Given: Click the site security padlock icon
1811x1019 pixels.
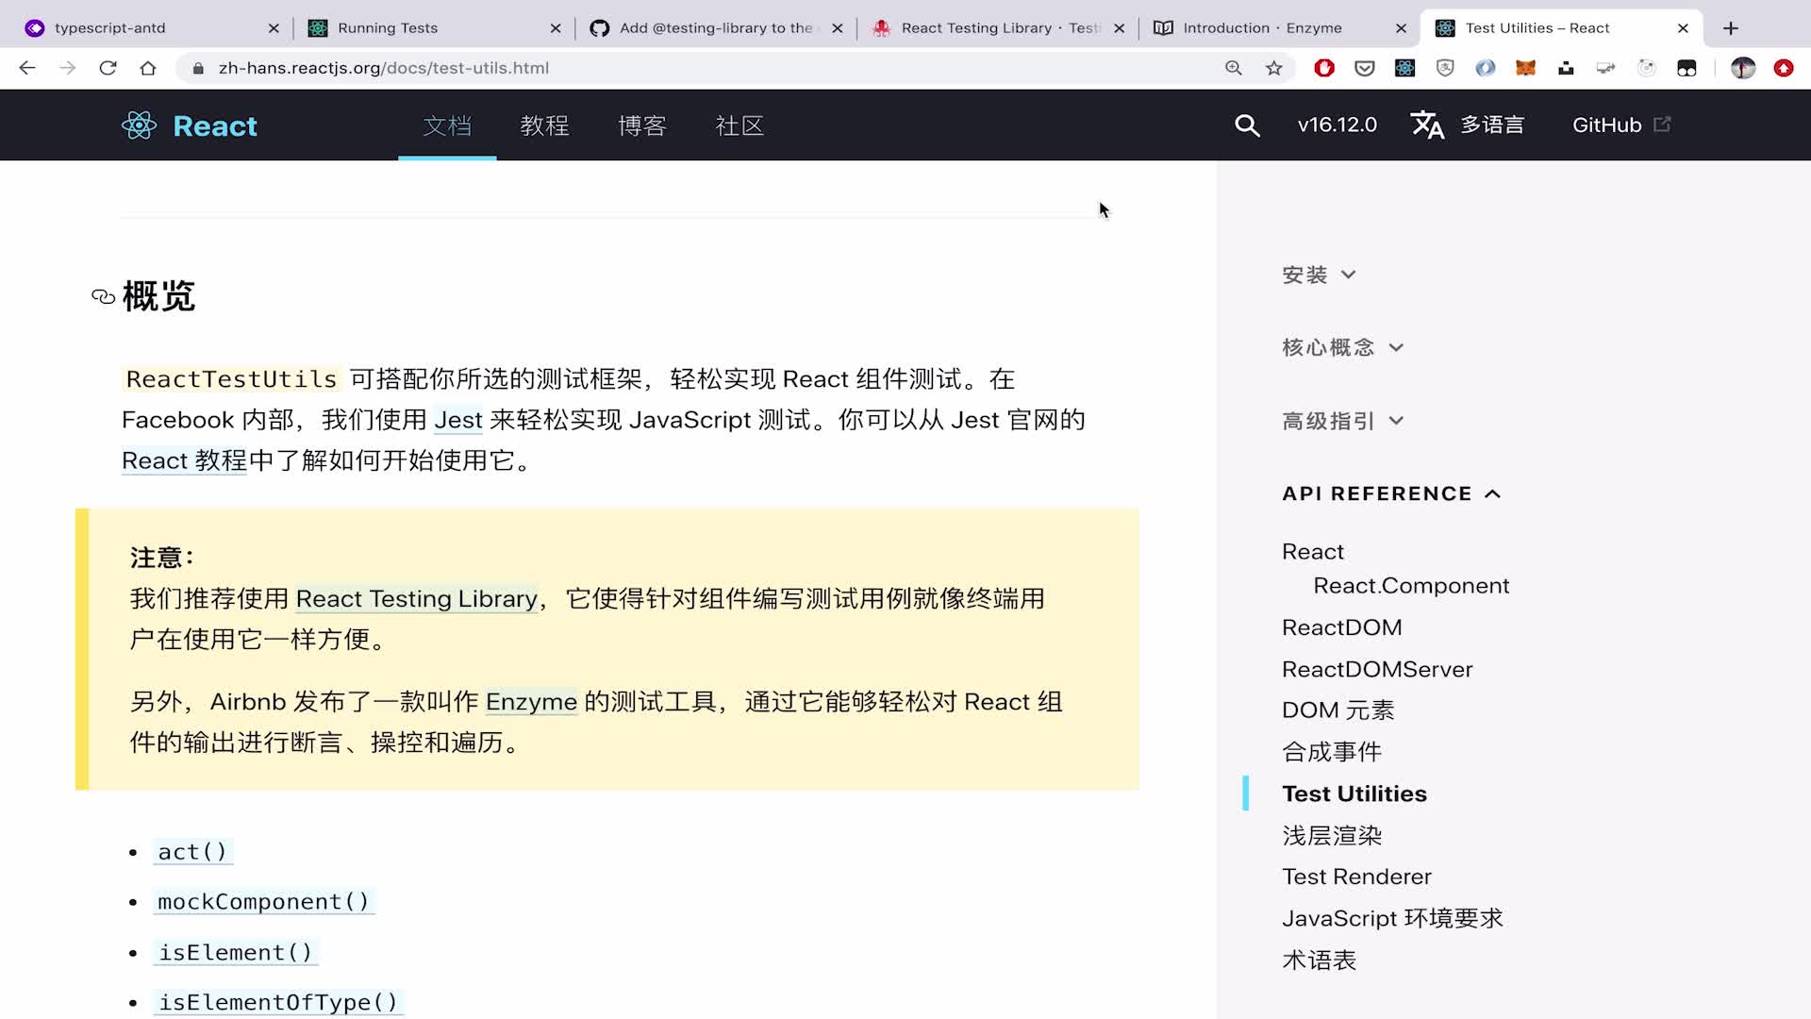Looking at the screenshot, I should click(x=198, y=67).
